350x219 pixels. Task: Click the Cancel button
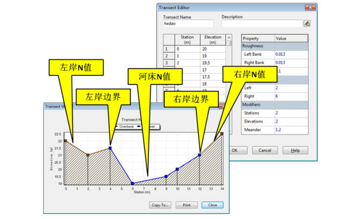pyautogui.click(x=265, y=150)
